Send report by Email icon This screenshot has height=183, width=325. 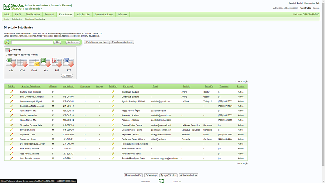pyautogui.click(x=34, y=63)
